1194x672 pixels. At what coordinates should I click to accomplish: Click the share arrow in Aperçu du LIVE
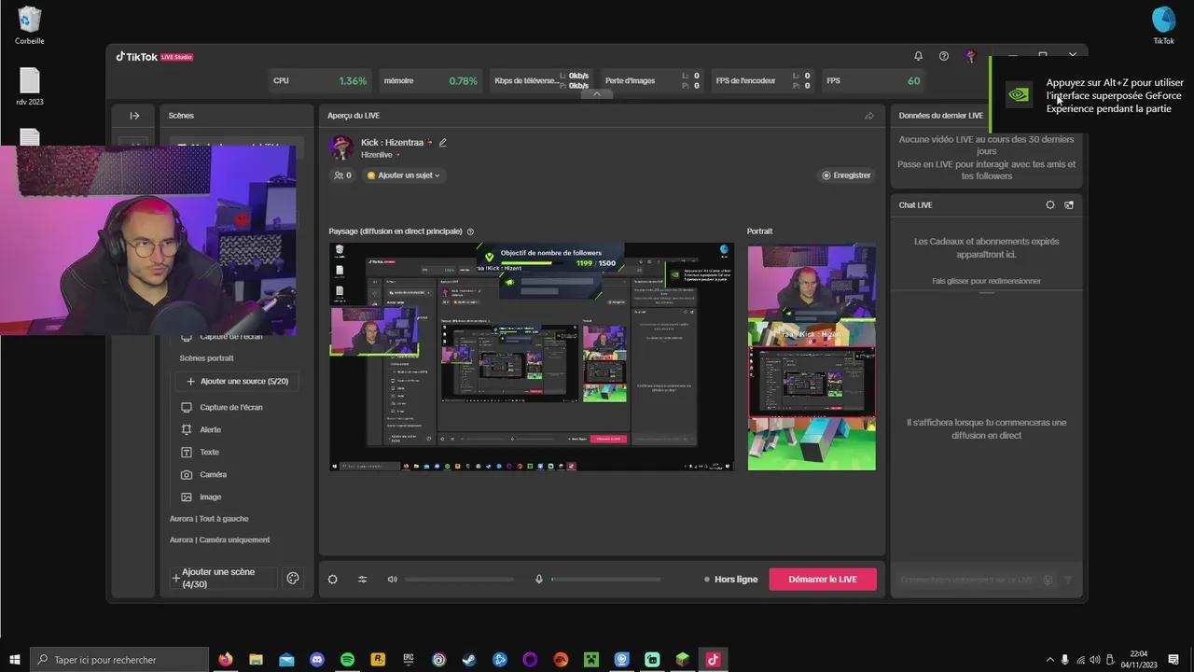coord(869,116)
